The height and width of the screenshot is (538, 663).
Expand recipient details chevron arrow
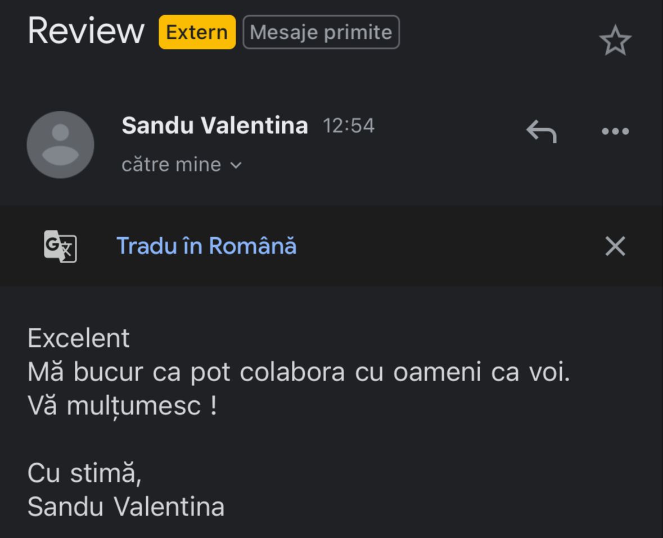(x=237, y=165)
